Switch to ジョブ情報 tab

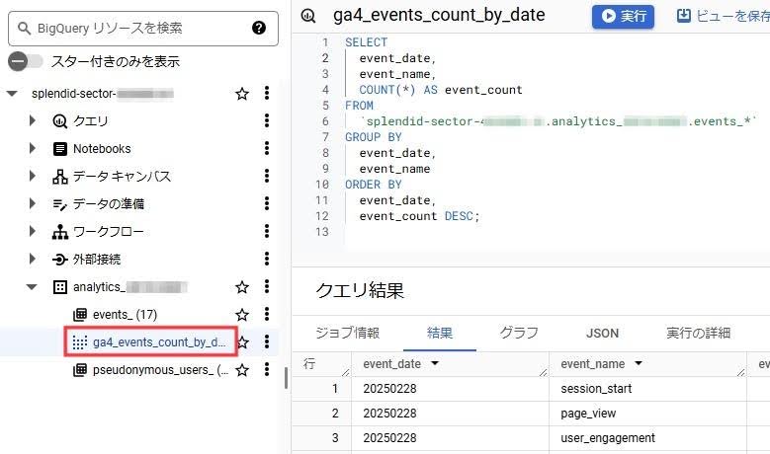tap(347, 333)
